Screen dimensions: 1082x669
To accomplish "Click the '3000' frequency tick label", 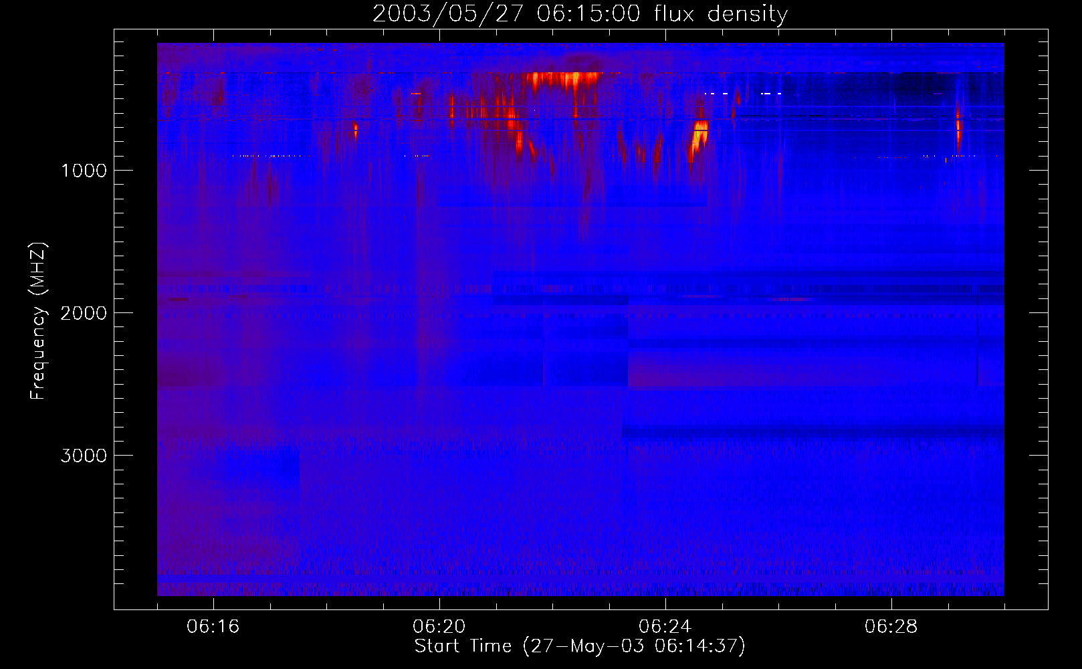I will tap(84, 456).
